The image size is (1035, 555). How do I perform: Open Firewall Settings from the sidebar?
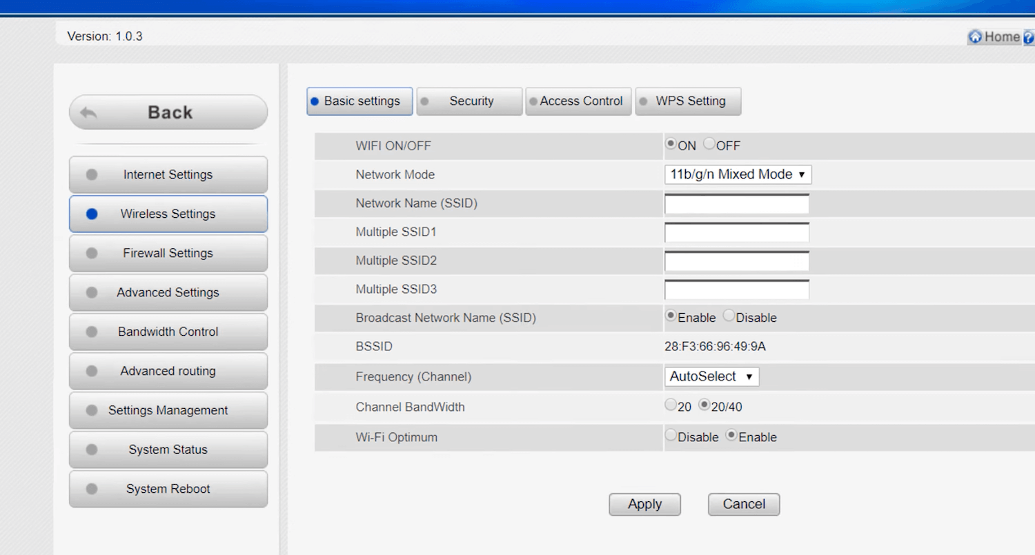168,253
